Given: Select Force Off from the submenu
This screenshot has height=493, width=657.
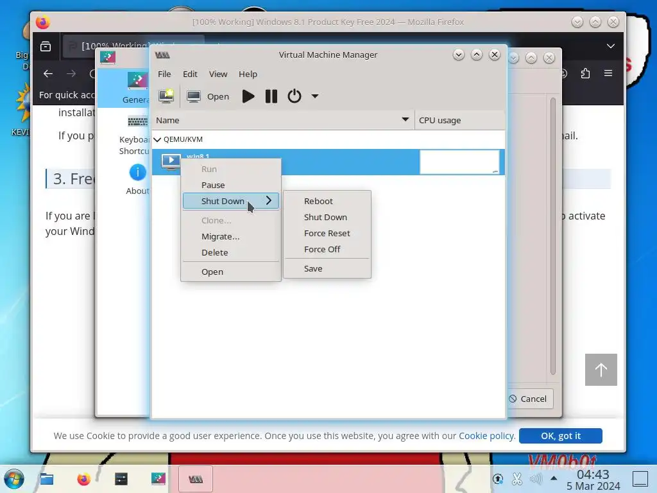Looking at the screenshot, I should tap(327, 249).
